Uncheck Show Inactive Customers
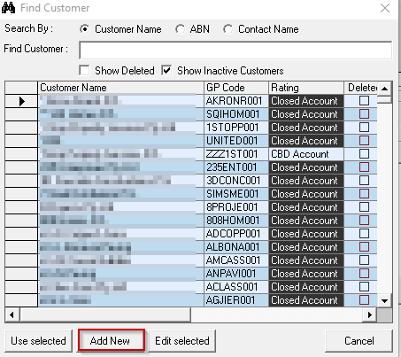401x357 pixels. (166, 71)
